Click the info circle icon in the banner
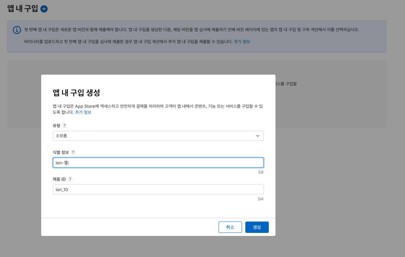Image resolution: width=405 pixels, height=257 pixels. (x=17, y=30)
